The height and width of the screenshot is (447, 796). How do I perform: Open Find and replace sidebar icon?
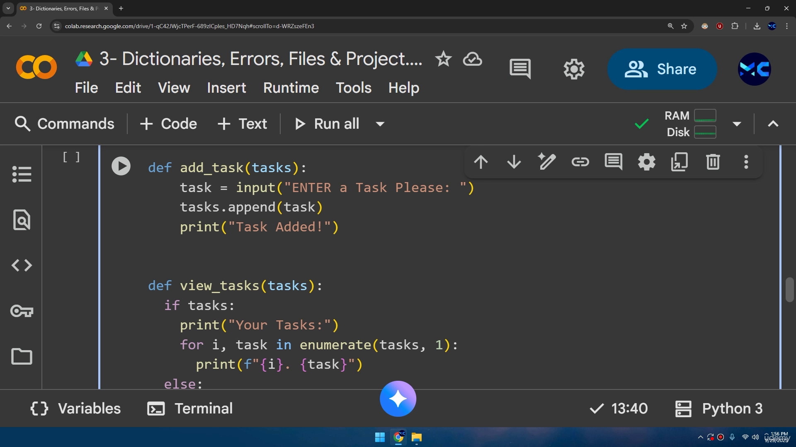click(x=22, y=220)
